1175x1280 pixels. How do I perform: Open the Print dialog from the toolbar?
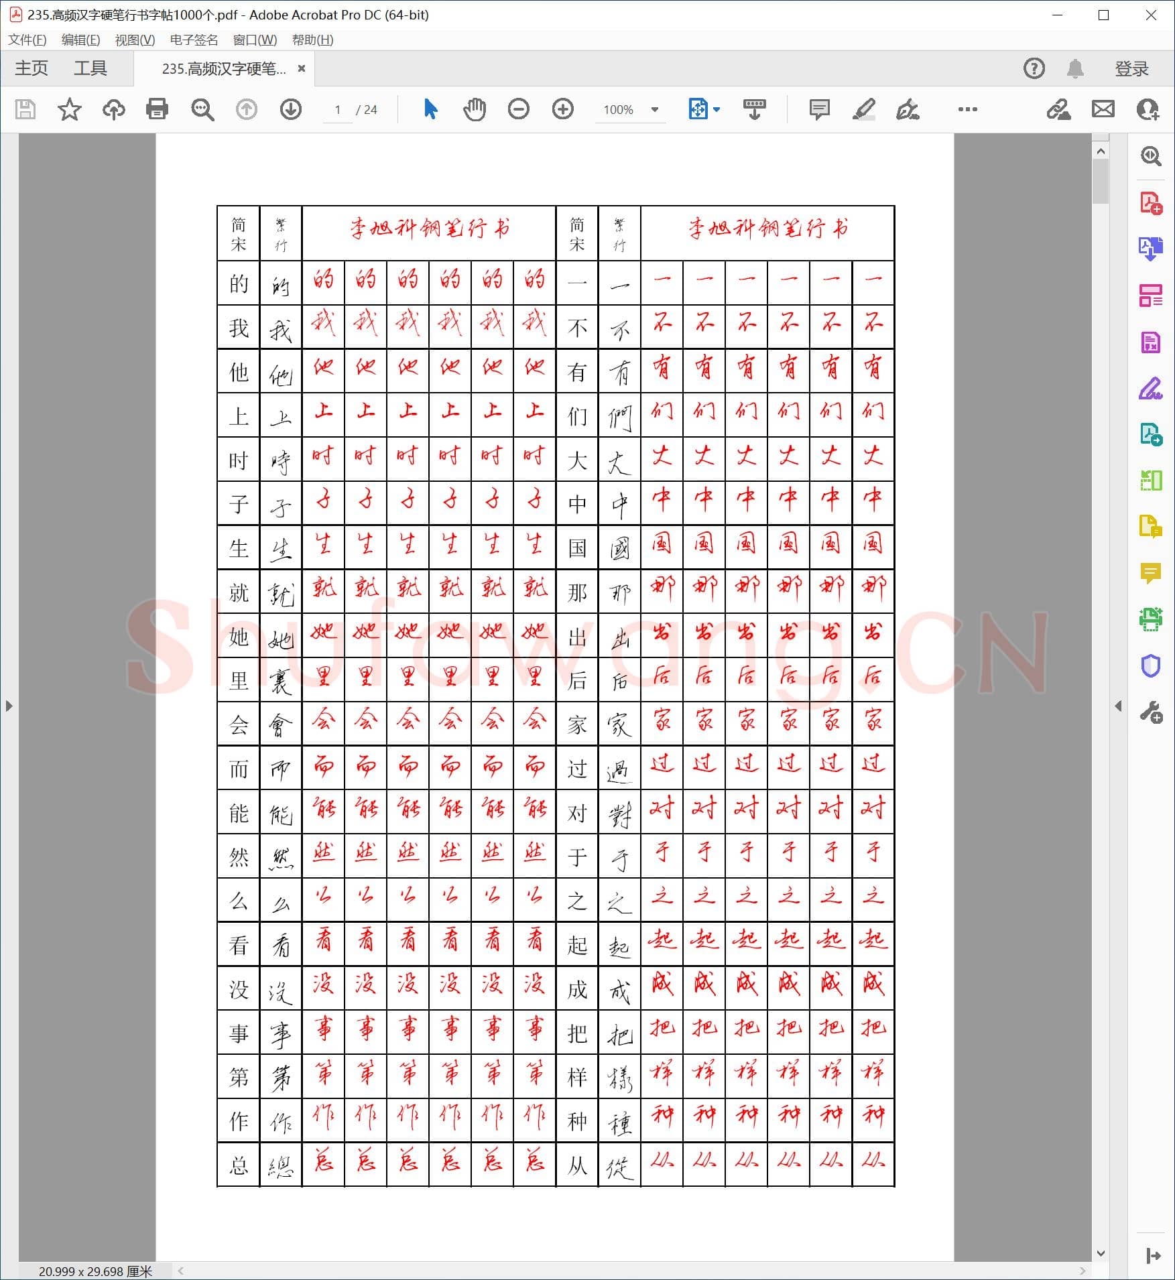[x=157, y=109]
